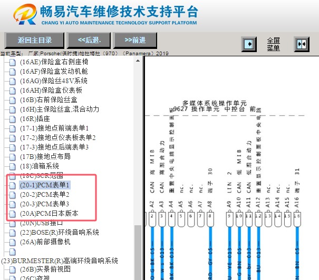Click 多媒体系统操作单元 diagram title

pyautogui.click(x=215, y=103)
